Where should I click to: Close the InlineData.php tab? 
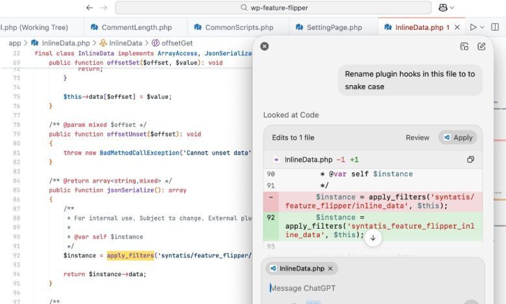tap(457, 27)
